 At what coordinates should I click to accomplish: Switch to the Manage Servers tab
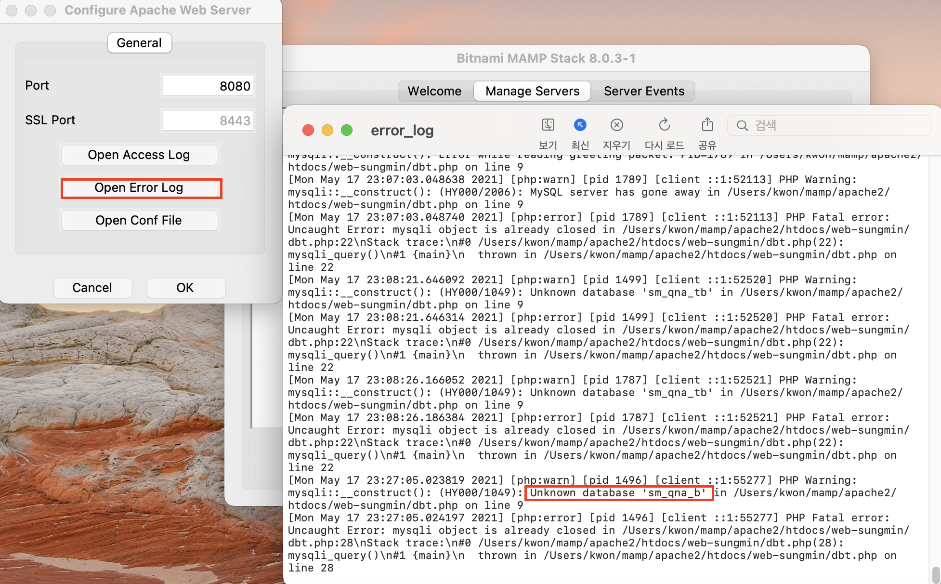[532, 91]
